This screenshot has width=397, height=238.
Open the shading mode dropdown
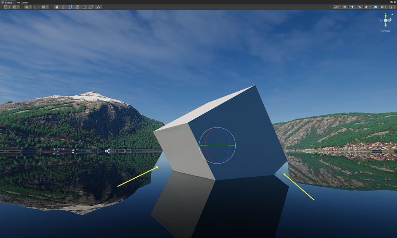coord(335,7)
